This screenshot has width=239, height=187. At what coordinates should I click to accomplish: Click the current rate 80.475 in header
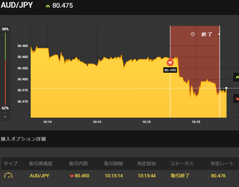63,5
